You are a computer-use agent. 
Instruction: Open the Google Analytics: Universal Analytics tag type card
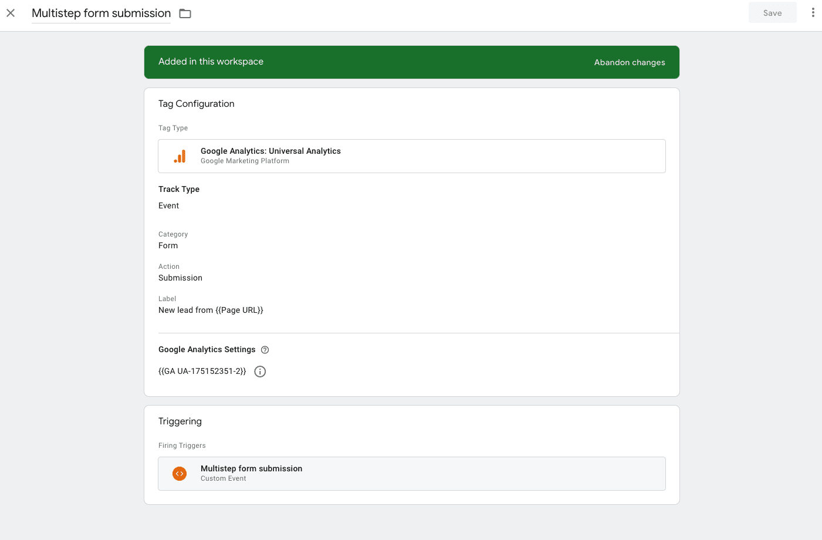point(411,156)
